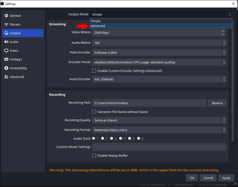Click the bitrate warning message text
Viewport: 238px width, 187px height.
134,170
